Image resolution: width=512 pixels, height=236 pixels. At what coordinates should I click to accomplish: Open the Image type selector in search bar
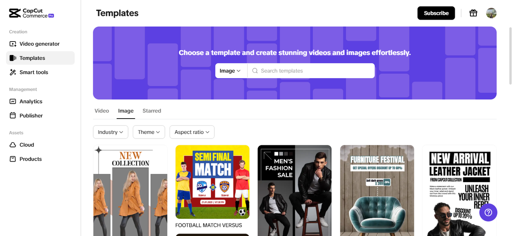(x=230, y=71)
